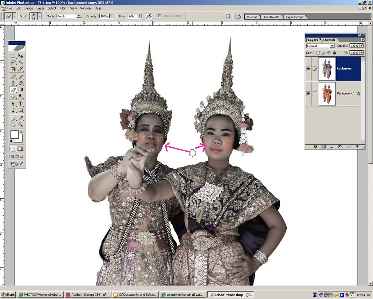This screenshot has height=299, width=373.
Task: Enable the airbrush option in options bar
Action: [149, 16]
